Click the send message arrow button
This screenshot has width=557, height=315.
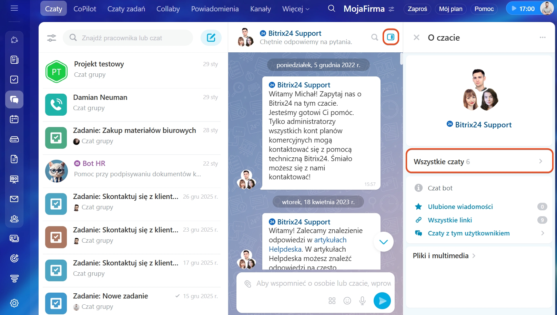(x=382, y=301)
